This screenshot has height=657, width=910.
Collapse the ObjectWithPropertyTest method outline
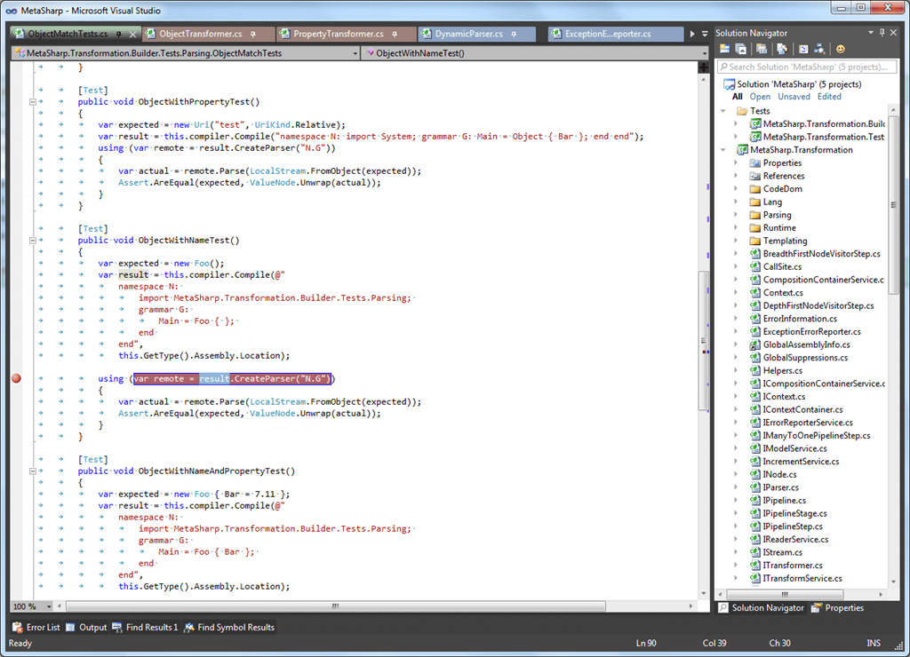pyautogui.click(x=33, y=102)
